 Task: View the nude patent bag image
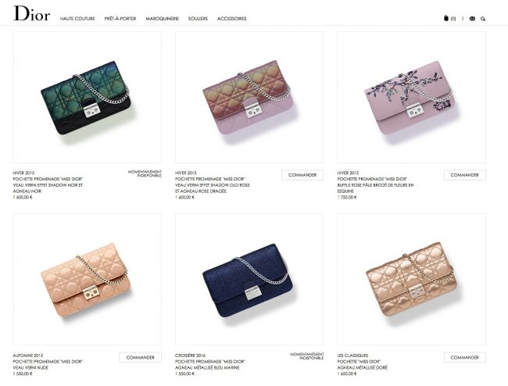88,280
